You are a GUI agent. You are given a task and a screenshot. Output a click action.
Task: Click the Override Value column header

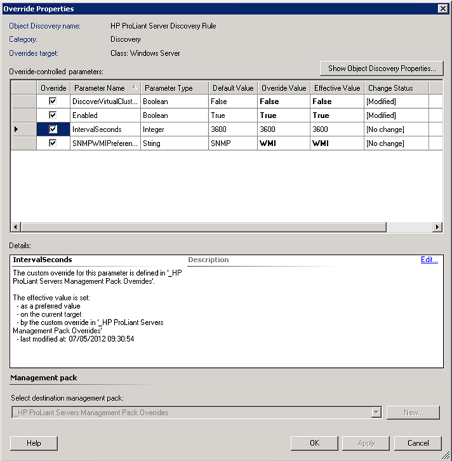283,88
